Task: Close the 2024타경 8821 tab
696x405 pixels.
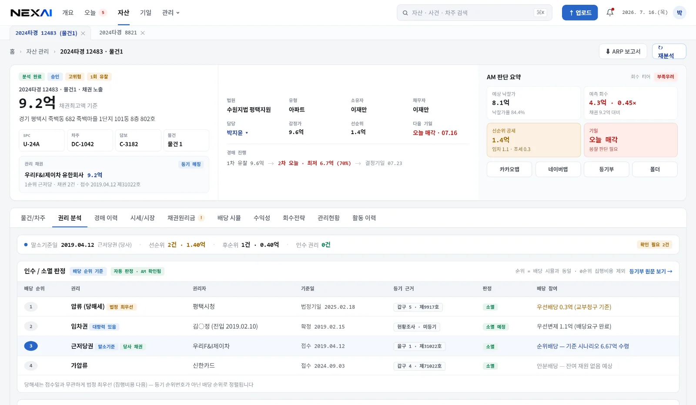Action: [143, 33]
